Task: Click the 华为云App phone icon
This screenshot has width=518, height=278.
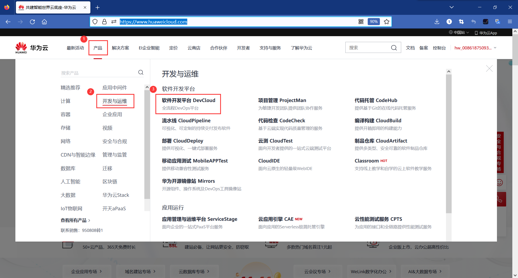Action: click(x=476, y=33)
